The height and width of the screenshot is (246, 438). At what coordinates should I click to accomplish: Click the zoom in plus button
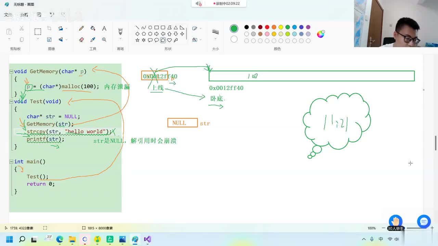[x=432, y=228]
